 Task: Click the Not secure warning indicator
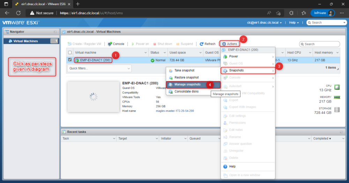coord(42,13)
